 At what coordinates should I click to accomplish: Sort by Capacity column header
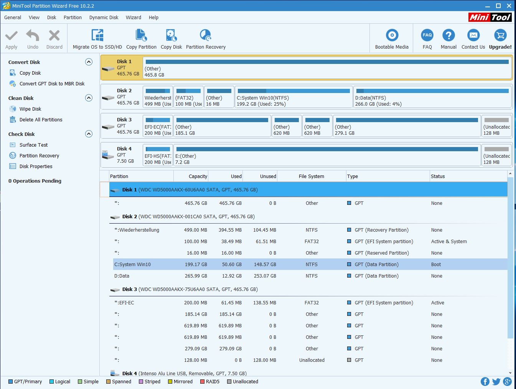[191, 176]
